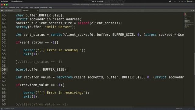Click the tab scroll left arrow
The height and width of the screenshot is (110, 195).
pyautogui.click(x=1, y=10)
